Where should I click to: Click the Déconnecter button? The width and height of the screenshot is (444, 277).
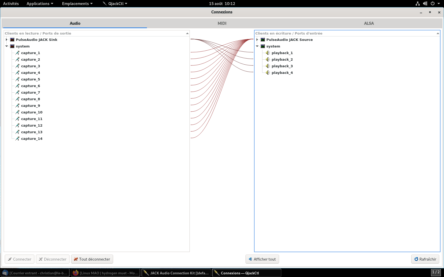[x=53, y=259]
